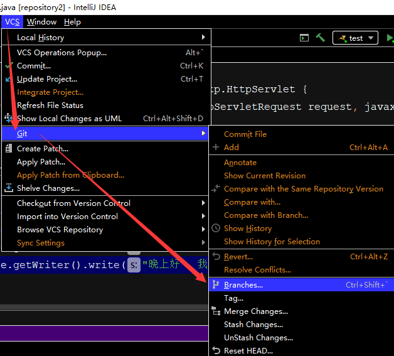The image size is (394, 356).
Task: Select Commit File in Git submenu
Action: 302,134
